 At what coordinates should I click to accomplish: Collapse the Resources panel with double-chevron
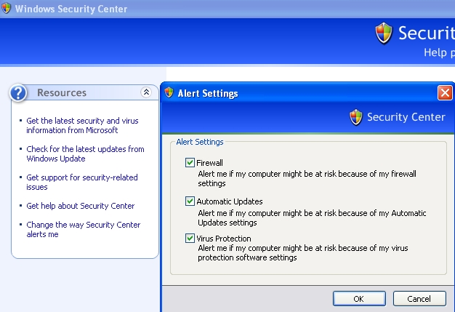coord(146,92)
